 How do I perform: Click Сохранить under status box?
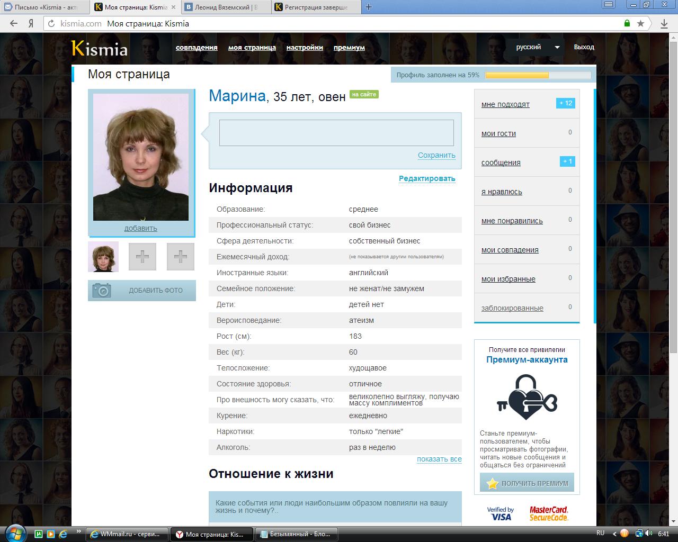coord(436,156)
